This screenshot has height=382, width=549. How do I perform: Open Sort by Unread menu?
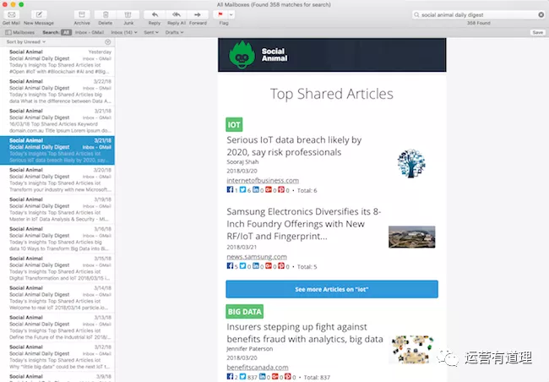(26, 41)
